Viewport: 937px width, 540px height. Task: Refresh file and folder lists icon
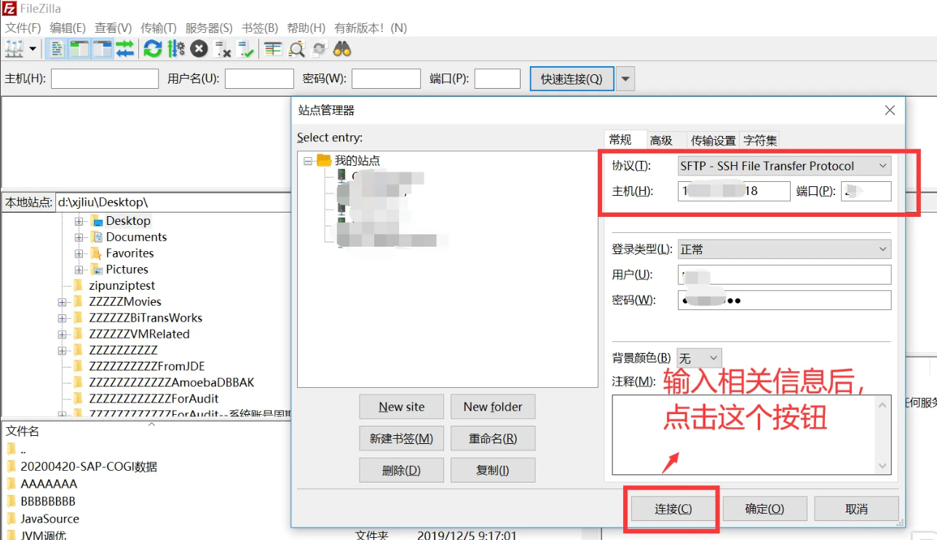click(x=153, y=49)
